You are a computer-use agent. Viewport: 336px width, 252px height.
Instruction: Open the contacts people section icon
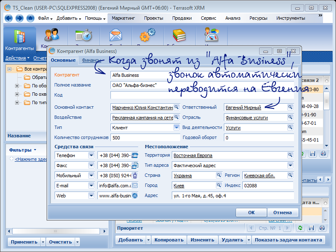click(x=51, y=35)
